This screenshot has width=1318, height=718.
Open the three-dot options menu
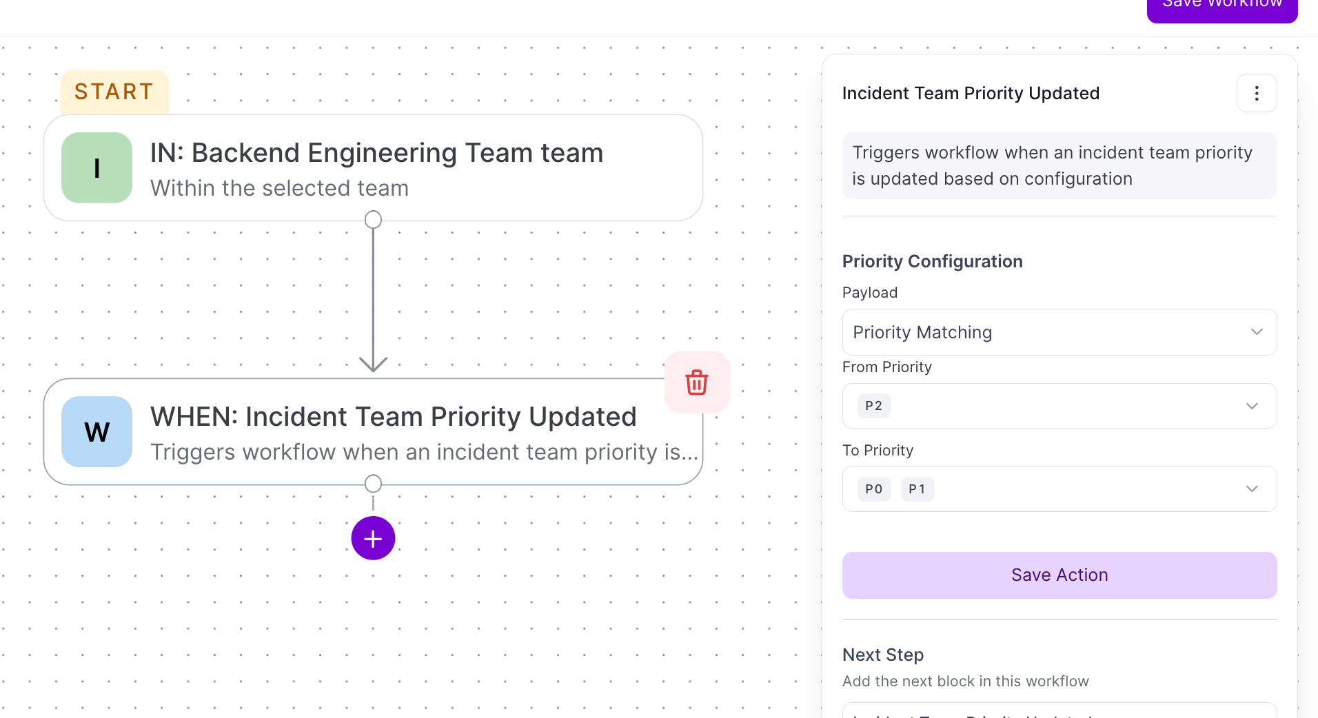(x=1256, y=93)
